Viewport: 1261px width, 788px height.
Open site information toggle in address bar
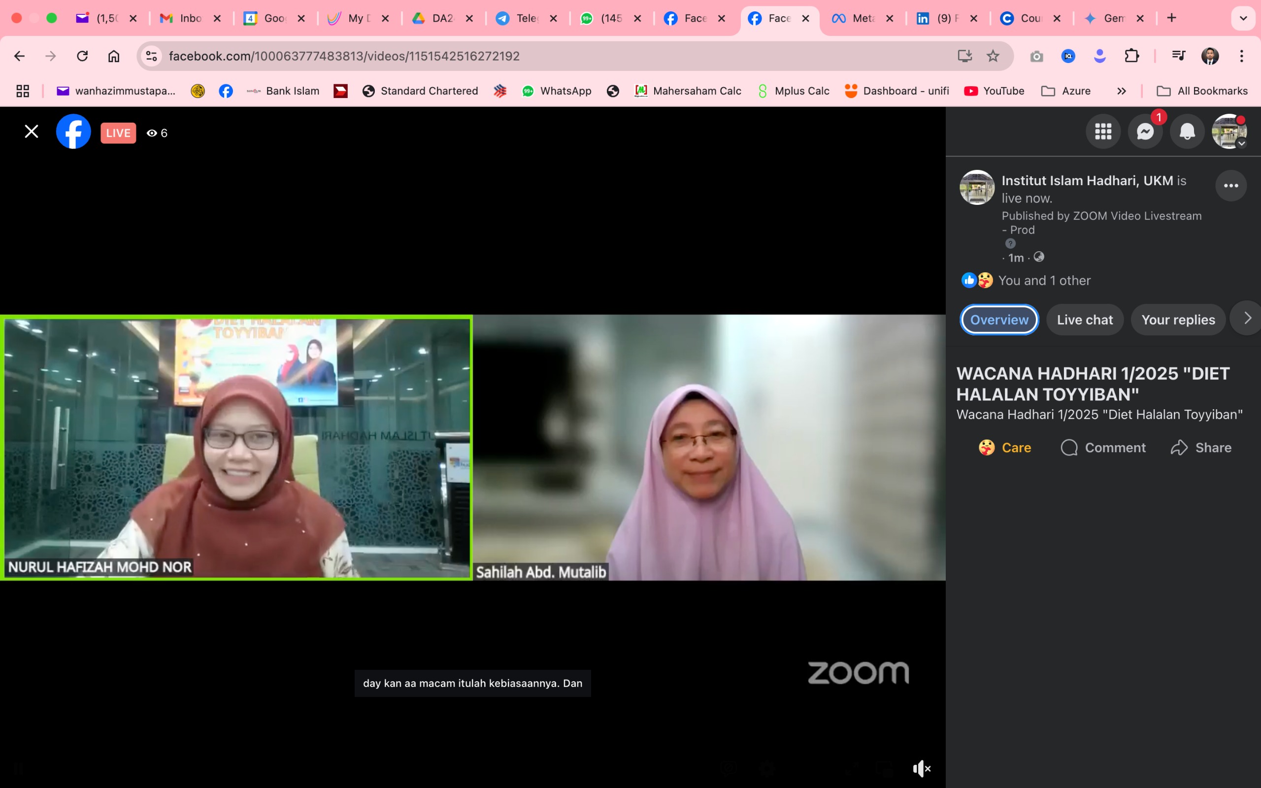[151, 56]
